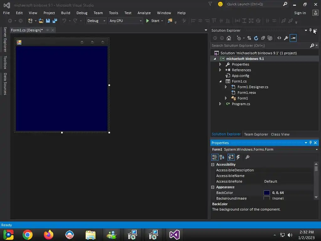Click the New Project toolbar icon
321x241 pixels.
[30, 21]
